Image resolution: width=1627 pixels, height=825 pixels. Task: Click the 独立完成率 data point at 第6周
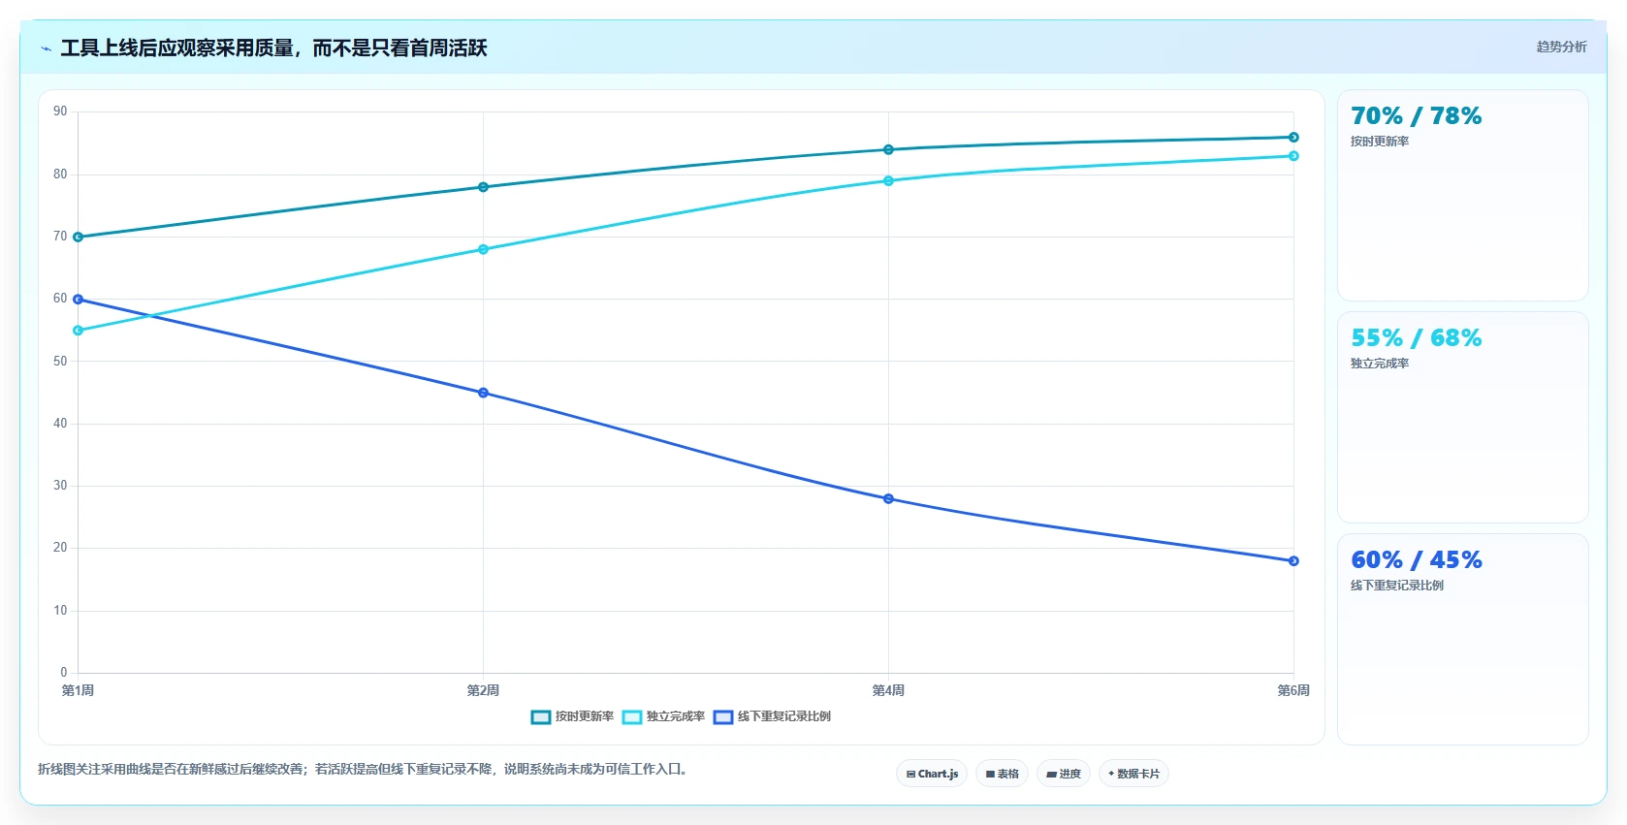[x=1293, y=156]
